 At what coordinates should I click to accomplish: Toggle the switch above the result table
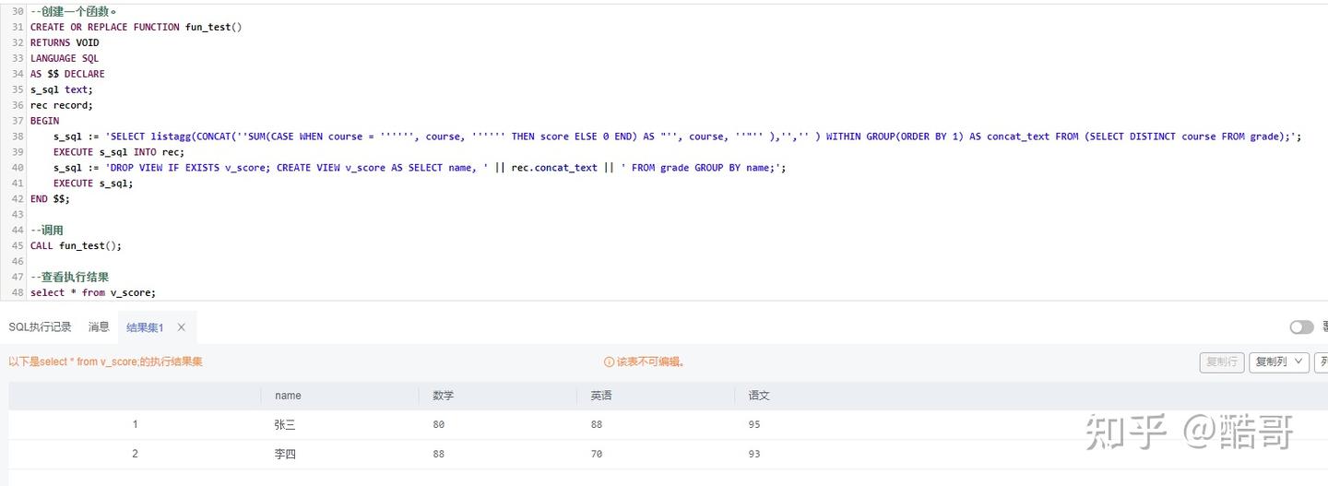point(1301,327)
